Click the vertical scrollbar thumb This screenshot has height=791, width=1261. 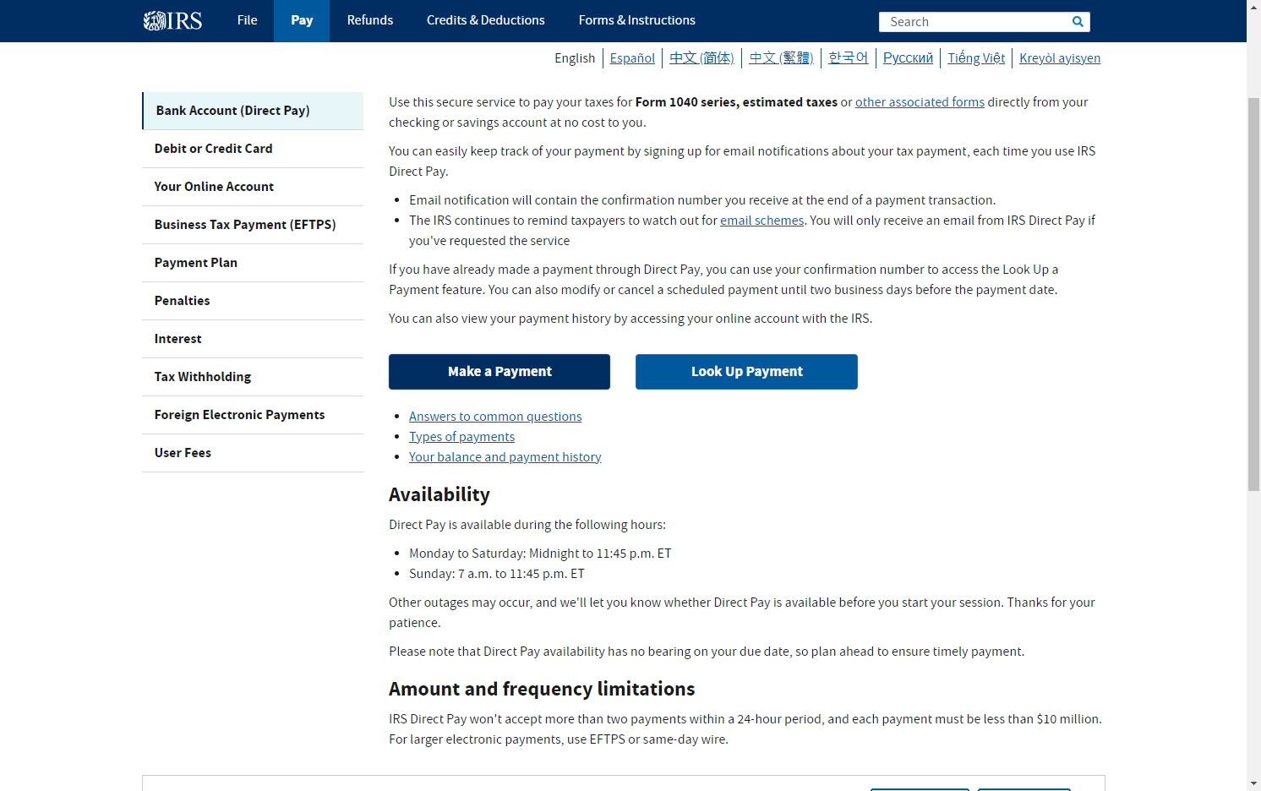(1253, 294)
